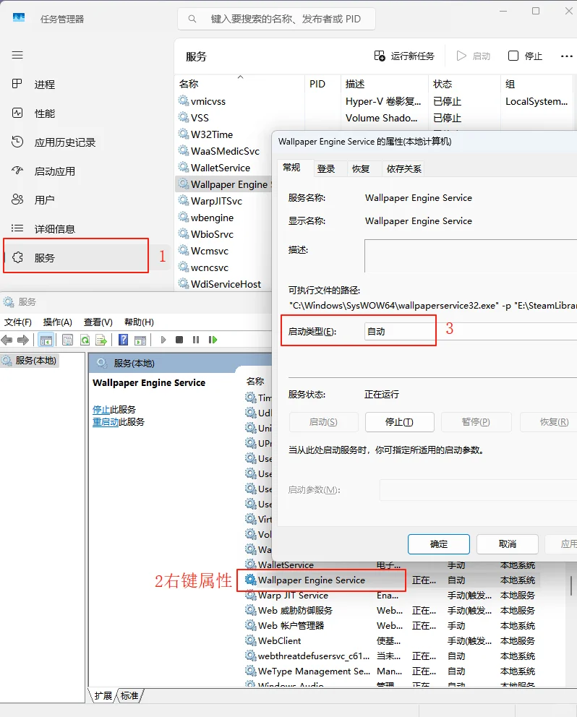Open 查看(V) menu in Services window
Viewport: 577px width, 717px height.
pyautogui.click(x=98, y=322)
